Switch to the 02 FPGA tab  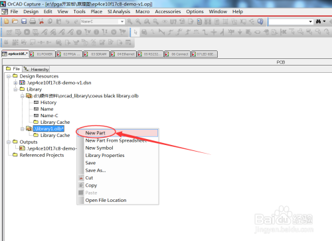(69, 54)
